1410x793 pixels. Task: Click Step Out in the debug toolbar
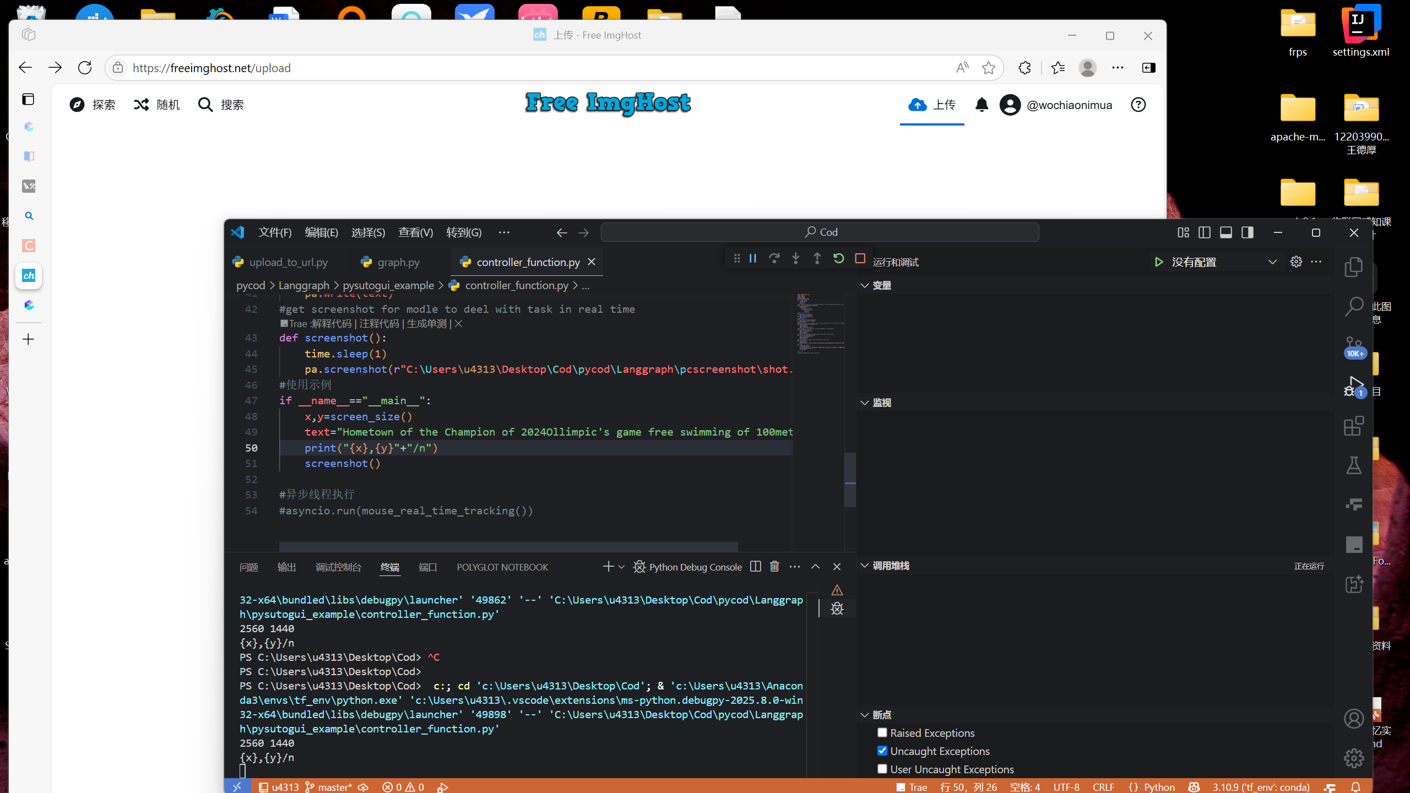pyautogui.click(x=817, y=258)
